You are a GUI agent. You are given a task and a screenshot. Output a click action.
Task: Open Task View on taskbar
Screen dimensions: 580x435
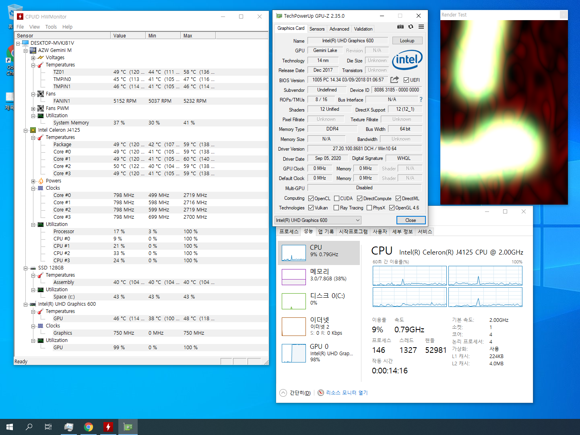tap(48, 427)
